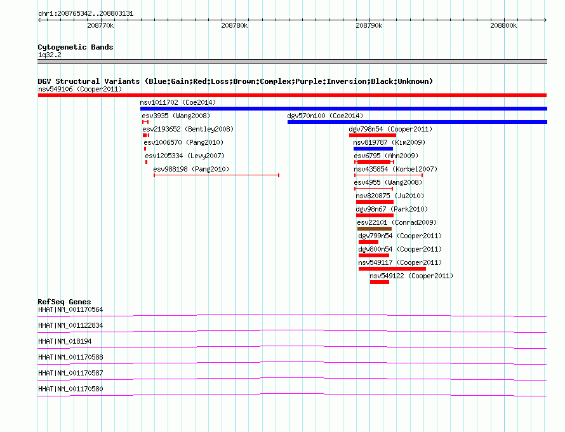Click the HHAT|NM_001170580 gene label
This screenshot has width=565, height=432.
click(x=70, y=389)
